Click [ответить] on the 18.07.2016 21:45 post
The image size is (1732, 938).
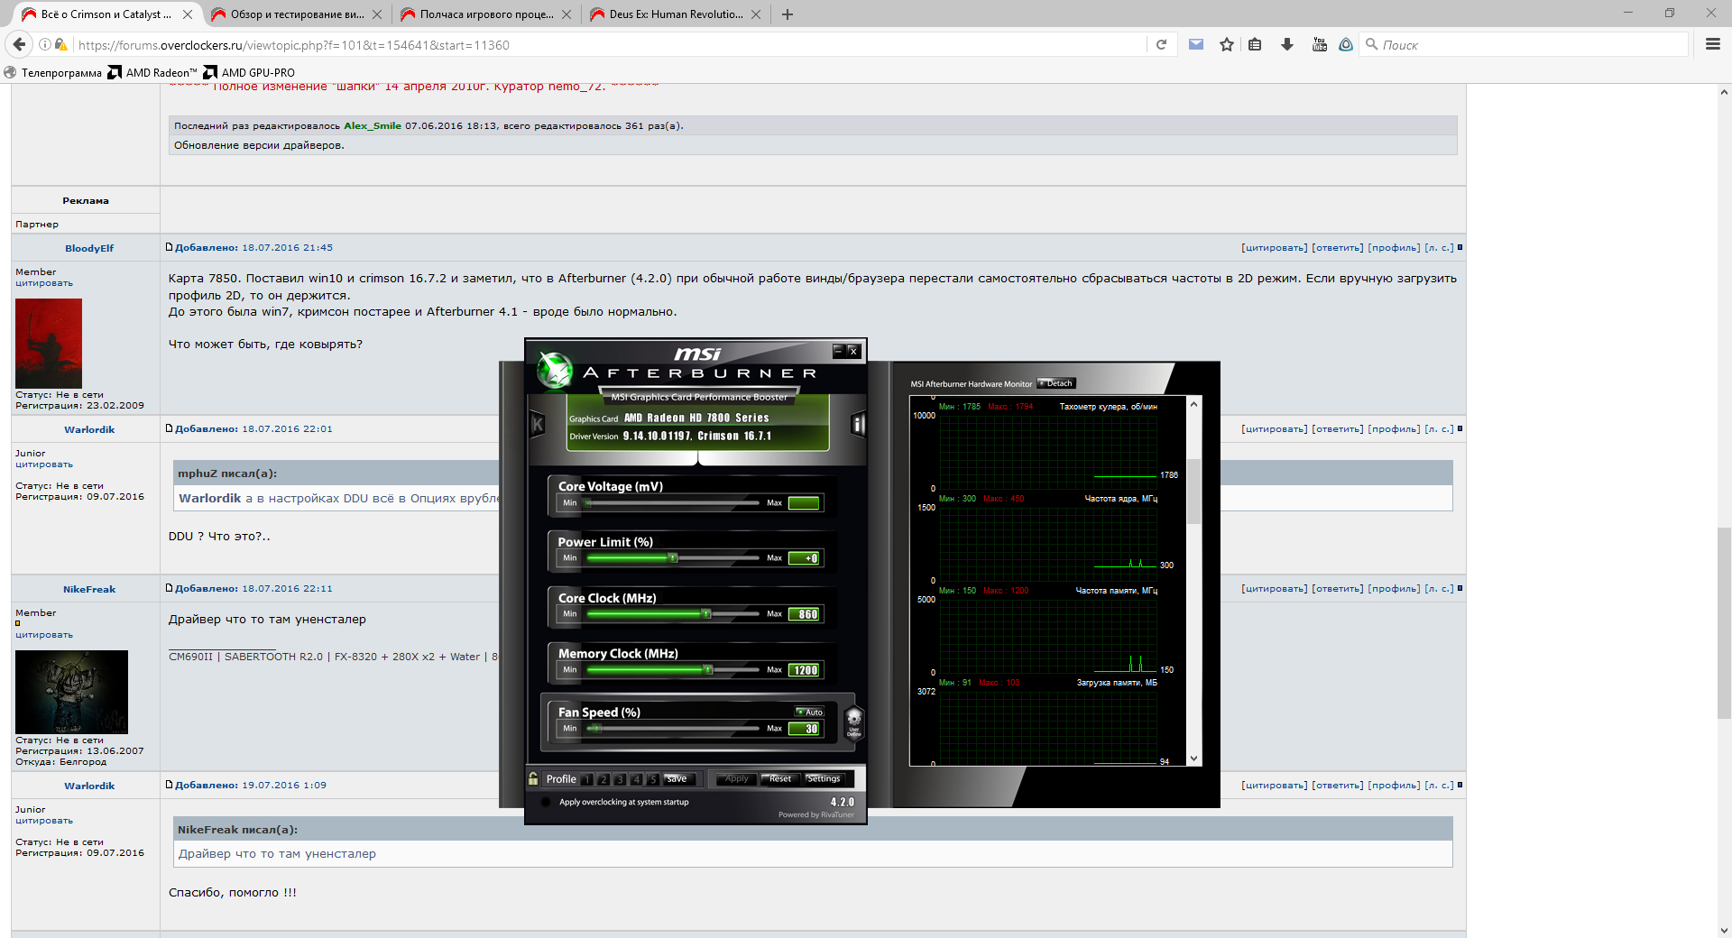tap(1337, 247)
